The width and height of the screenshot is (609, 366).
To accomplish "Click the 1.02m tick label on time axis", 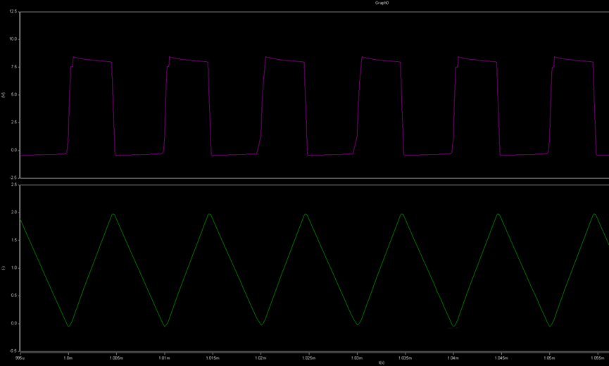I will point(260,357).
